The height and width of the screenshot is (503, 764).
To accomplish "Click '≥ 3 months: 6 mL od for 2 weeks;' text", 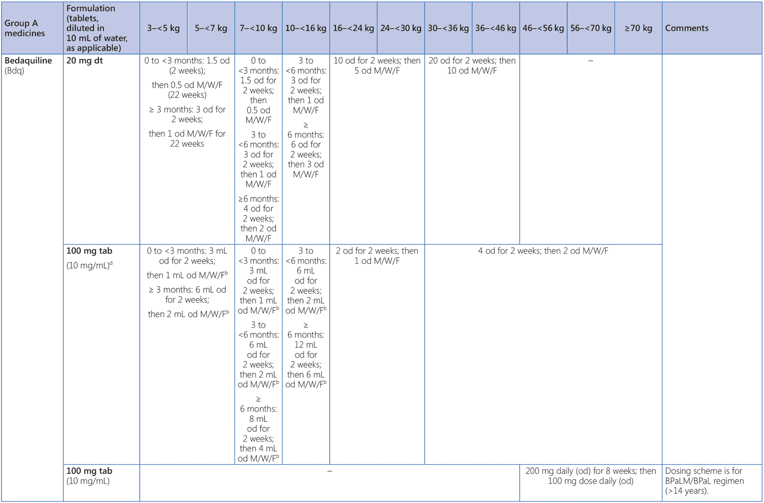I will [x=187, y=294].
